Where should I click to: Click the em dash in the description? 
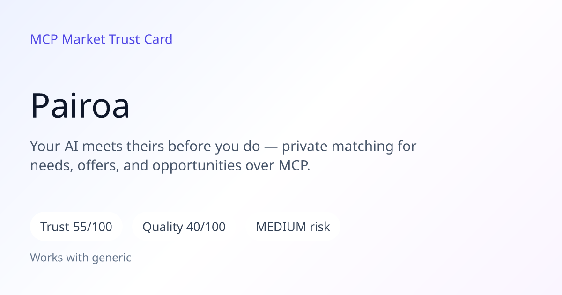271,147
